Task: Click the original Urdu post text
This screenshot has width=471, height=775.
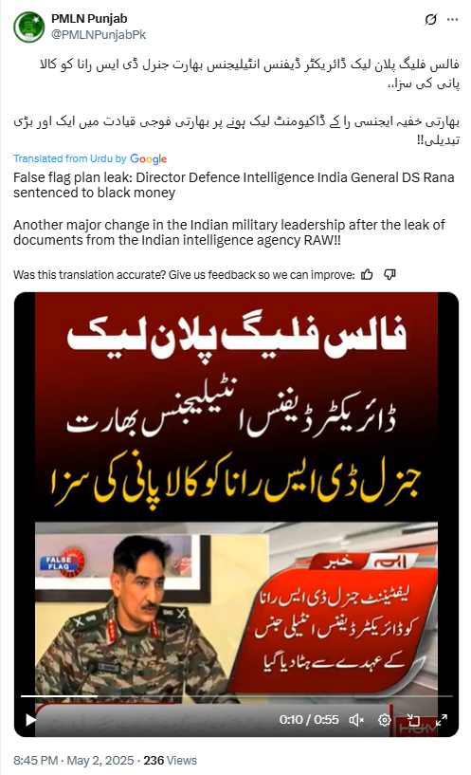Action: (x=237, y=101)
